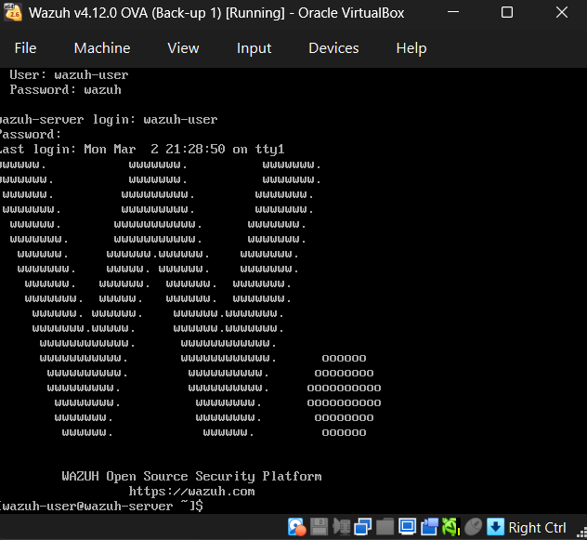Click the network adapter indicator icon
The image size is (587, 540).
coord(362,527)
